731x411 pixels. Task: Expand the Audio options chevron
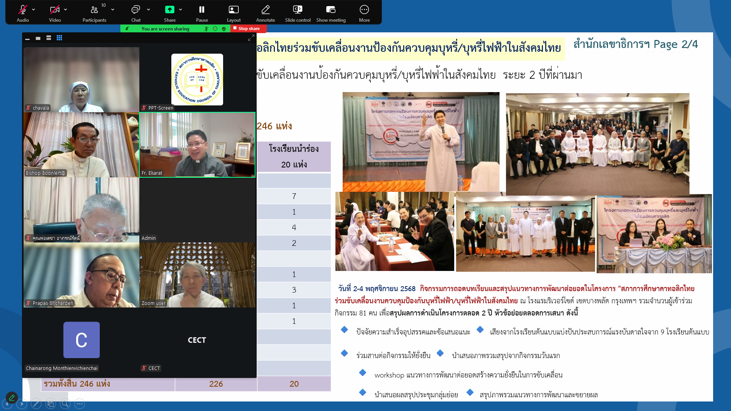(34, 10)
